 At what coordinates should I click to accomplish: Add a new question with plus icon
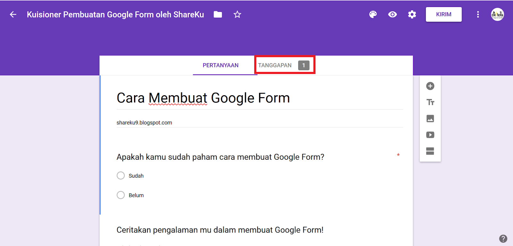coord(430,86)
